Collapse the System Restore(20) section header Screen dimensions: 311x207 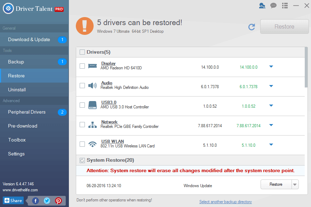click(x=82, y=160)
